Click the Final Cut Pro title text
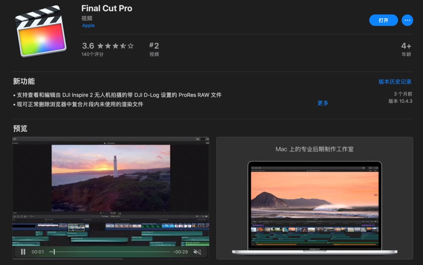 tap(107, 8)
